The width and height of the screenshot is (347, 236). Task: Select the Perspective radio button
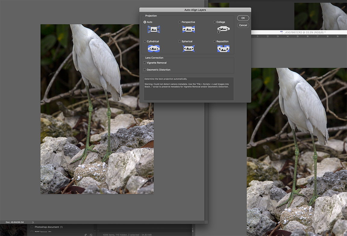(x=180, y=22)
